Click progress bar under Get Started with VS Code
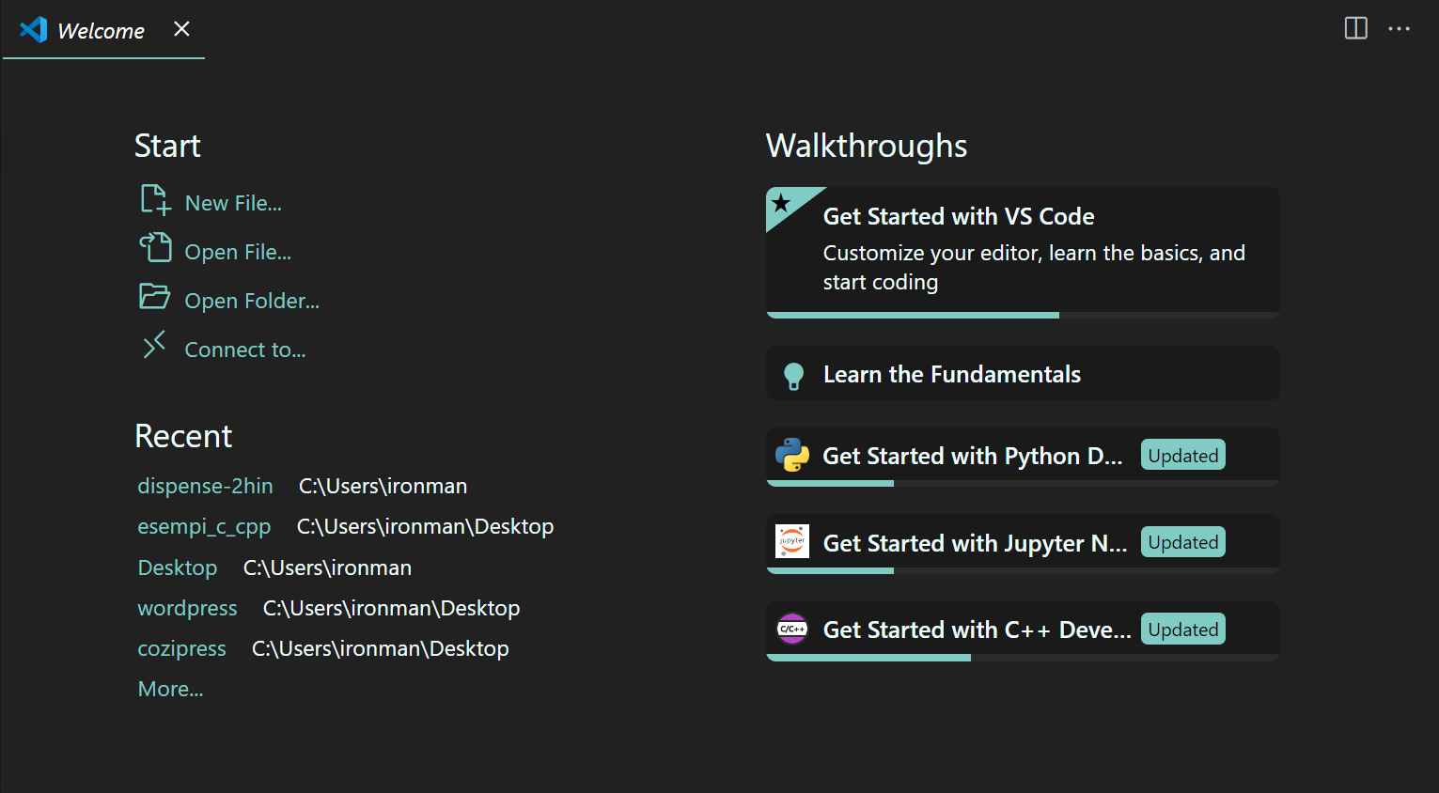The width and height of the screenshot is (1439, 793). point(1023,315)
